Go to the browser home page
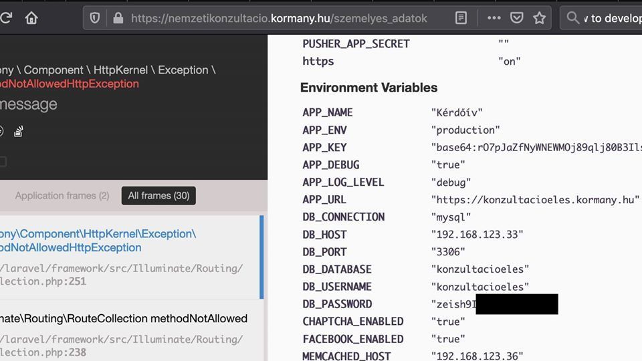 click(31, 18)
